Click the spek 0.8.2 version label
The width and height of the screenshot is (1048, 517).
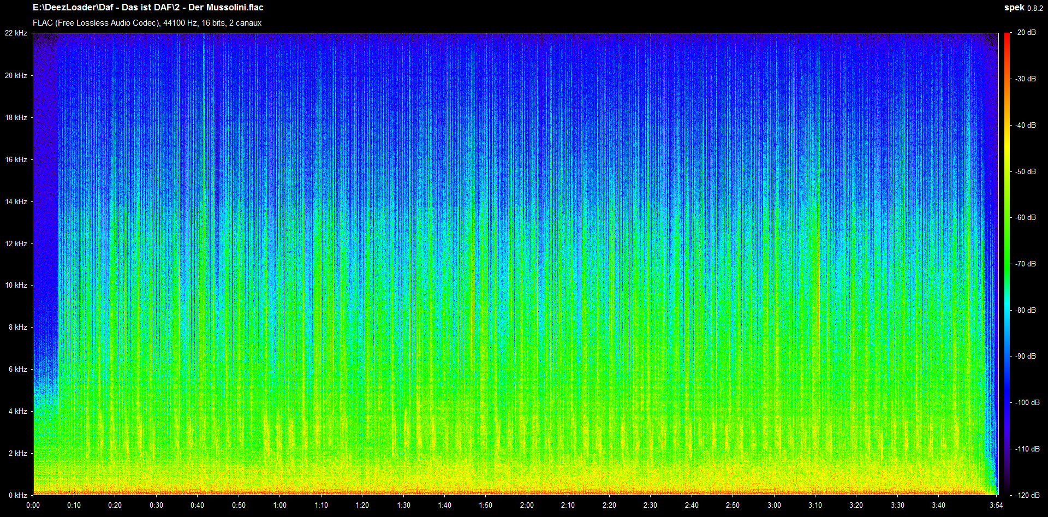[x=1023, y=8]
